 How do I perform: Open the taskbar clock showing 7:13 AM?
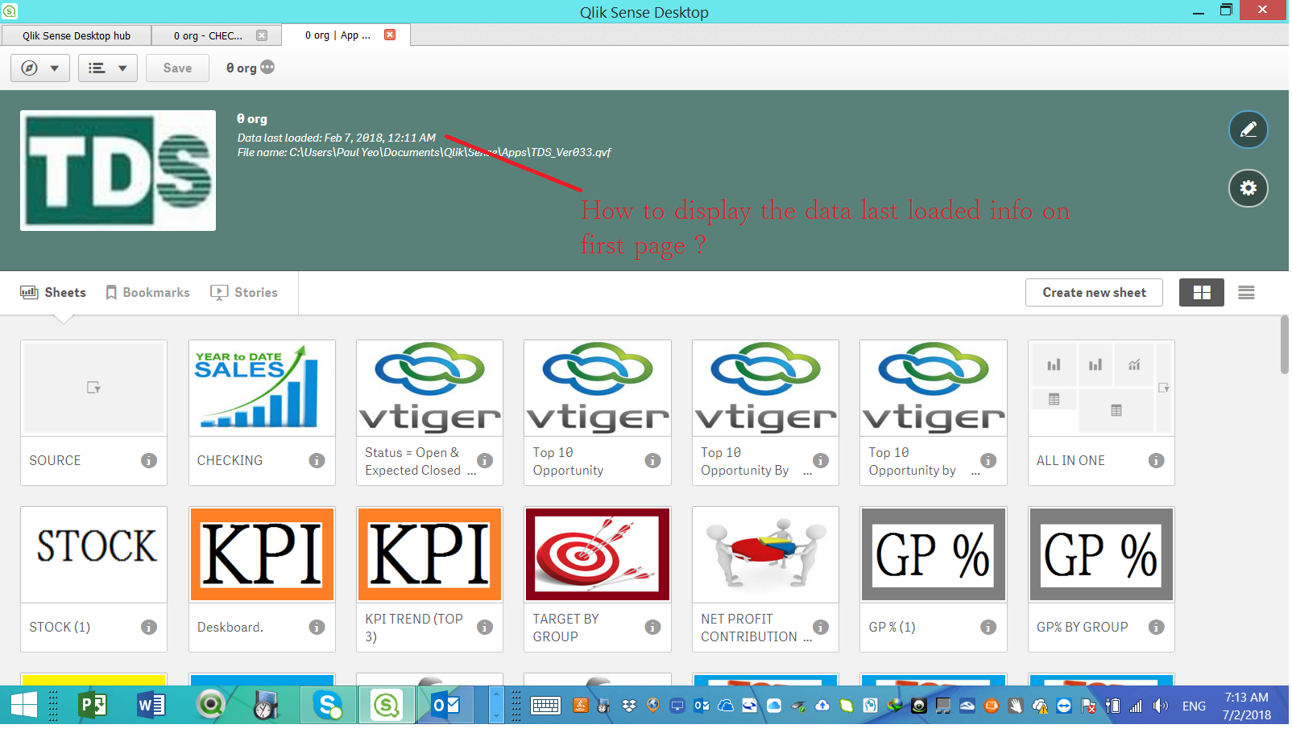tap(1247, 706)
